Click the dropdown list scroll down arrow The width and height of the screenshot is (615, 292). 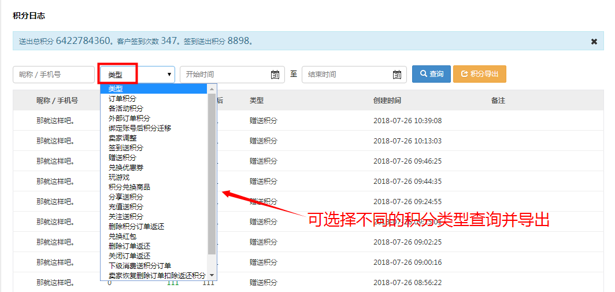click(212, 275)
